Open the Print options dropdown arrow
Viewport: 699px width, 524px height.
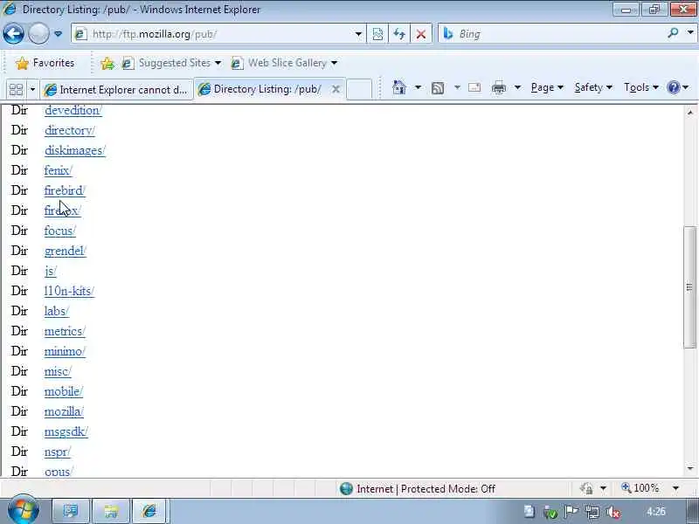(x=517, y=88)
